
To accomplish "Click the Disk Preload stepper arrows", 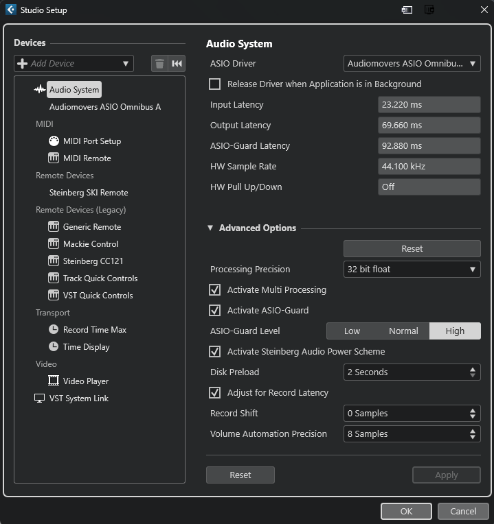I will pos(473,372).
